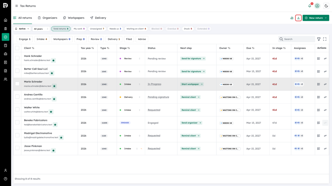Open the briefcase icon in the sidebar
The height and width of the screenshot is (186, 332).
(x=6, y=54)
